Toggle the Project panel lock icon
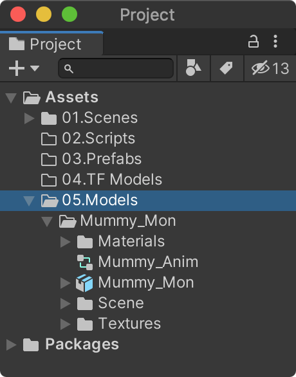 [254, 41]
